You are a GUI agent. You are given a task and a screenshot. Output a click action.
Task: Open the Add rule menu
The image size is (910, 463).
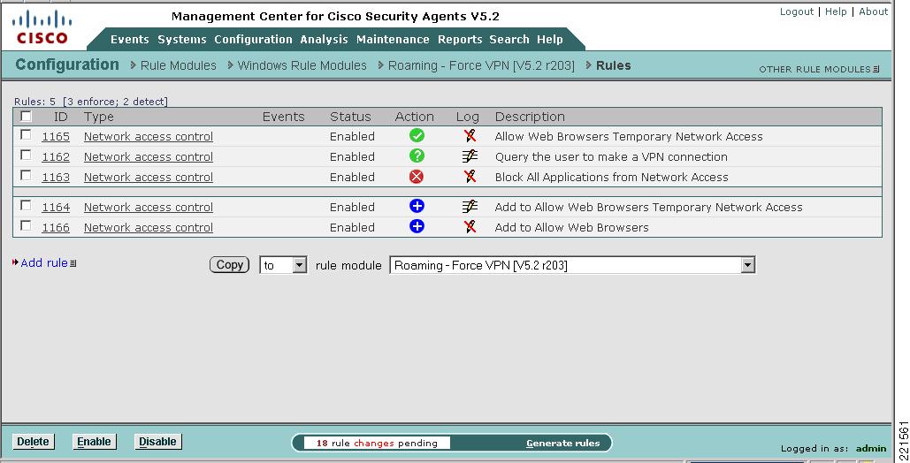coord(44,262)
